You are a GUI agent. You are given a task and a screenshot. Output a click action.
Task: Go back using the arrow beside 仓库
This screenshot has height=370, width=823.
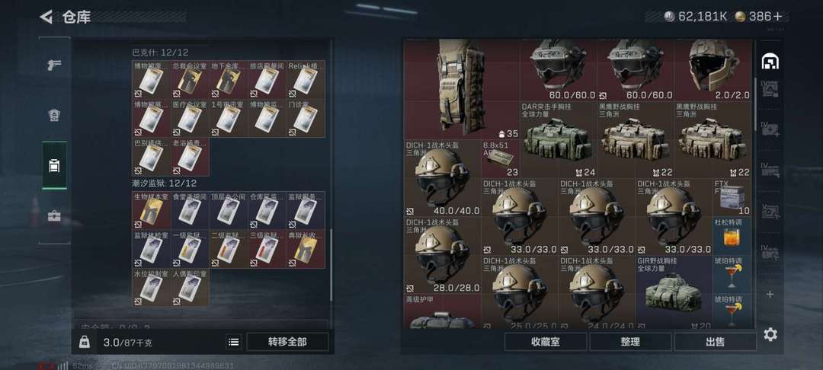tap(46, 17)
